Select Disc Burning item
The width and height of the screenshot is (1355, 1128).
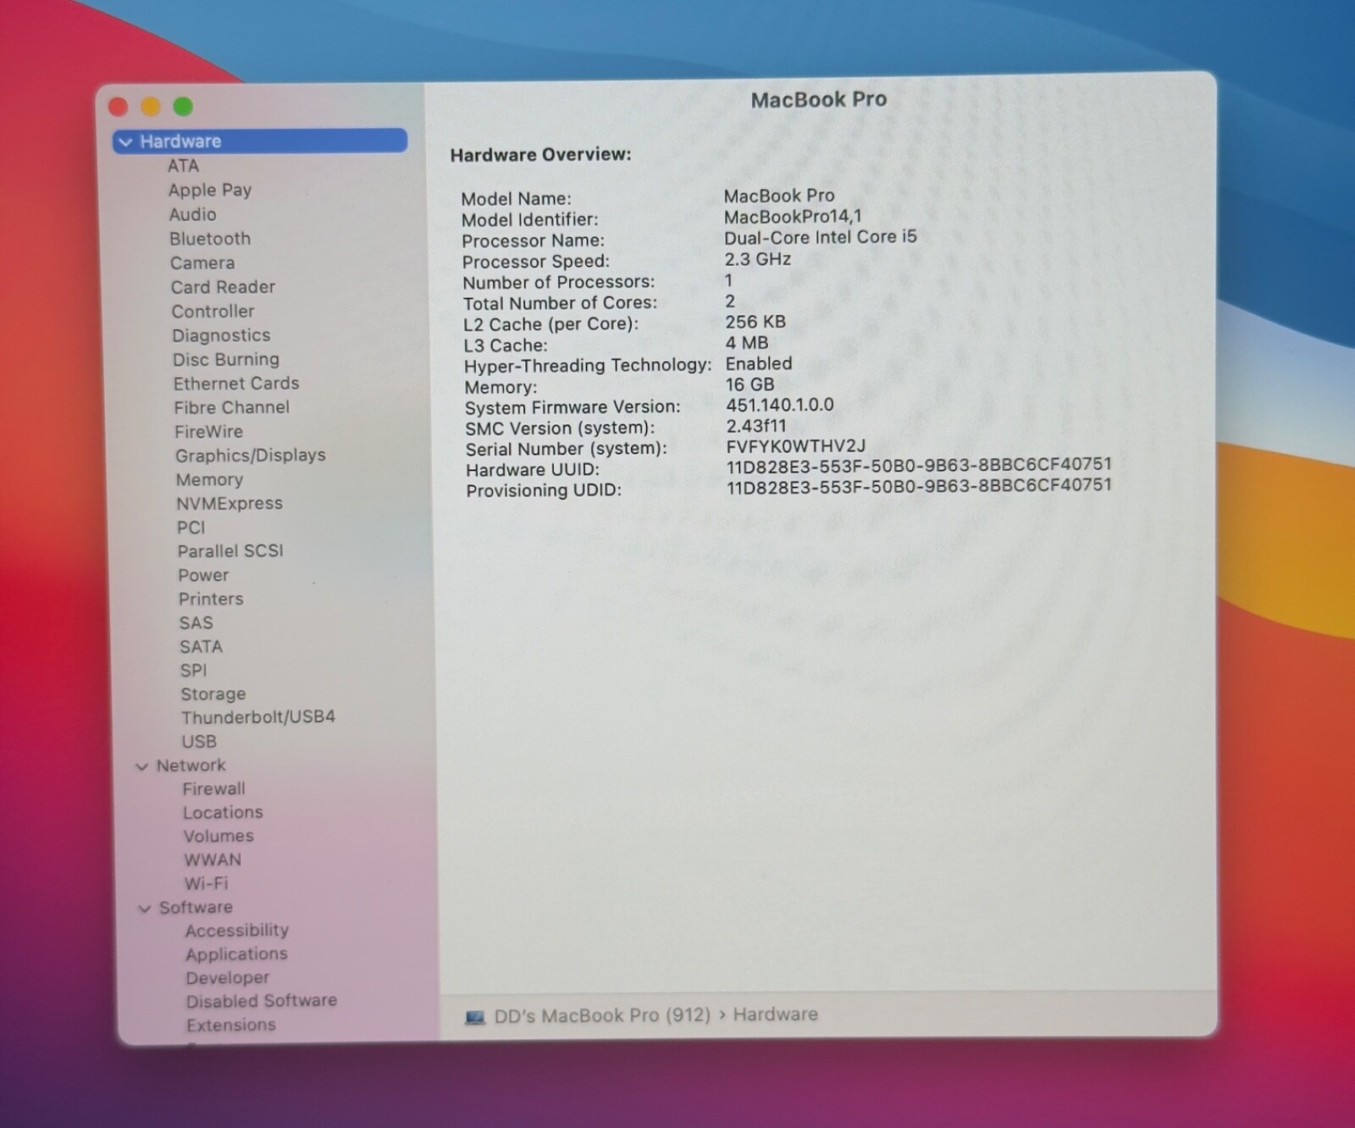tap(226, 360)
